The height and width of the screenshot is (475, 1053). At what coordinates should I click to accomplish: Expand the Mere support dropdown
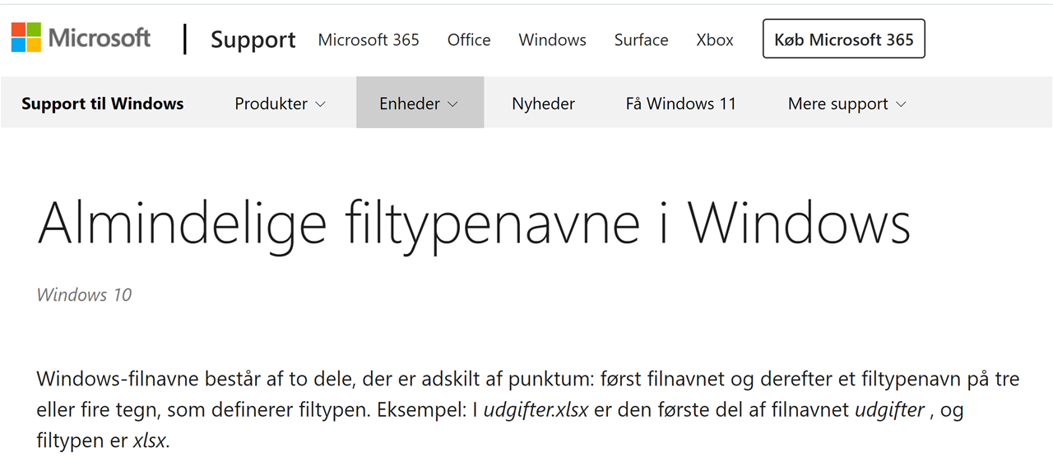(847, 104)
